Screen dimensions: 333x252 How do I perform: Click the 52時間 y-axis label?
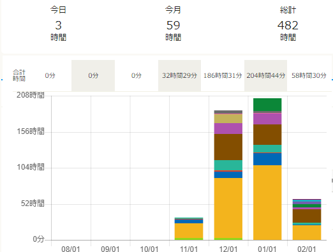pos(33,204)
